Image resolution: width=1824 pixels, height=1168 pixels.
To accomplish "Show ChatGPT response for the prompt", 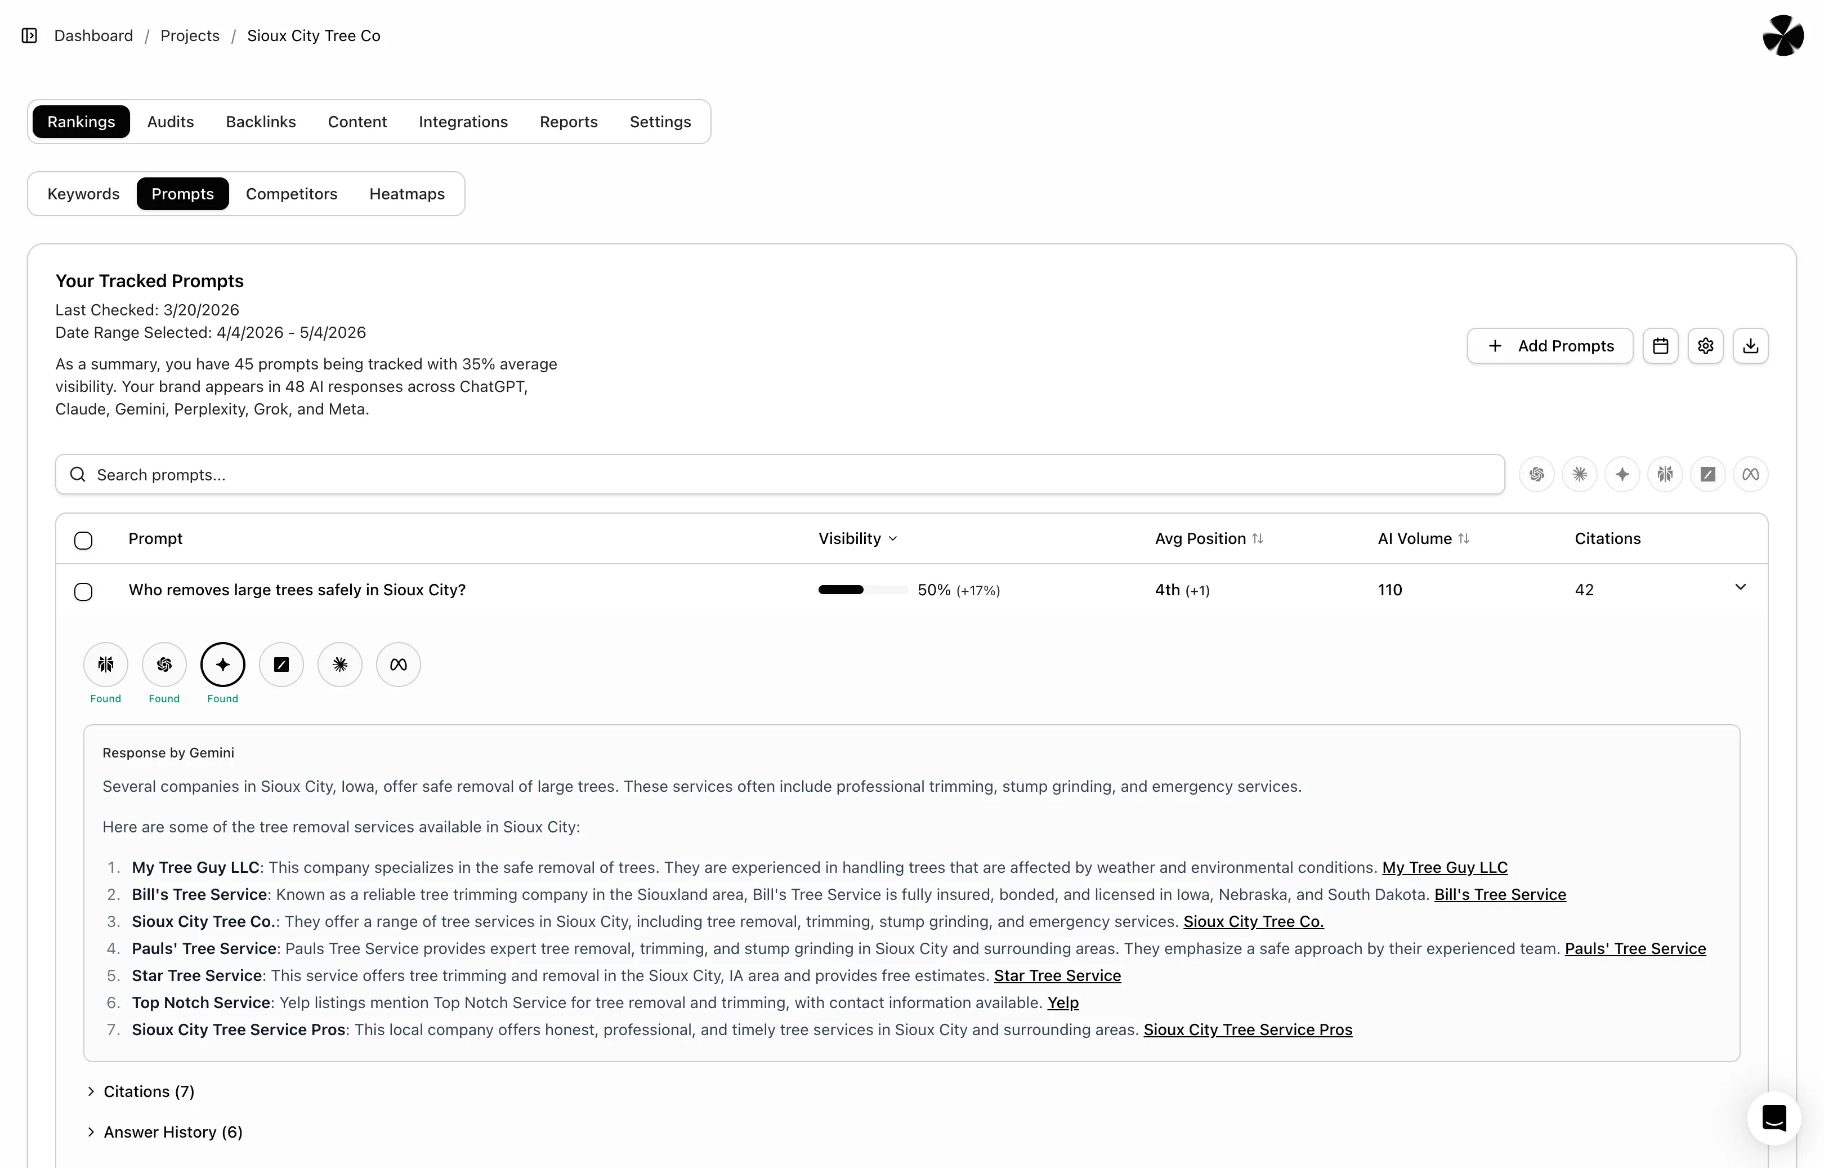I will (164, 665).
